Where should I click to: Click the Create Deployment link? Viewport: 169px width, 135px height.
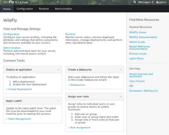[19, 89]
